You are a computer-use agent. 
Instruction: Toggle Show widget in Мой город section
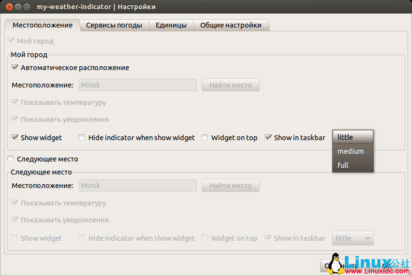15,138
